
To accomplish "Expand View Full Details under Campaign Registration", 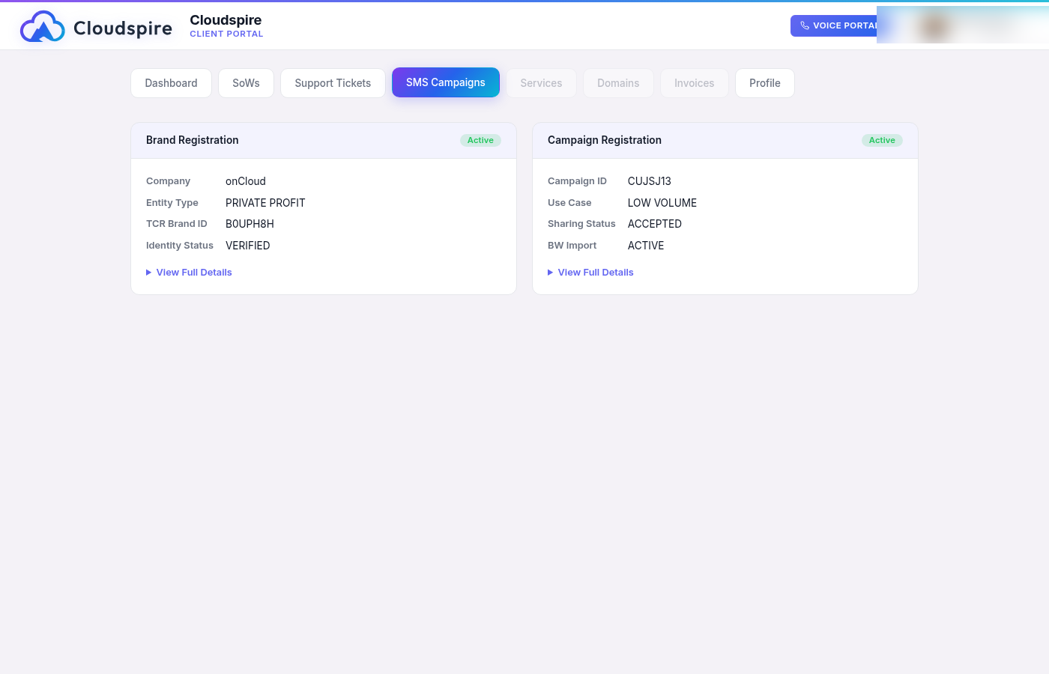I will [x=590, y=273].
